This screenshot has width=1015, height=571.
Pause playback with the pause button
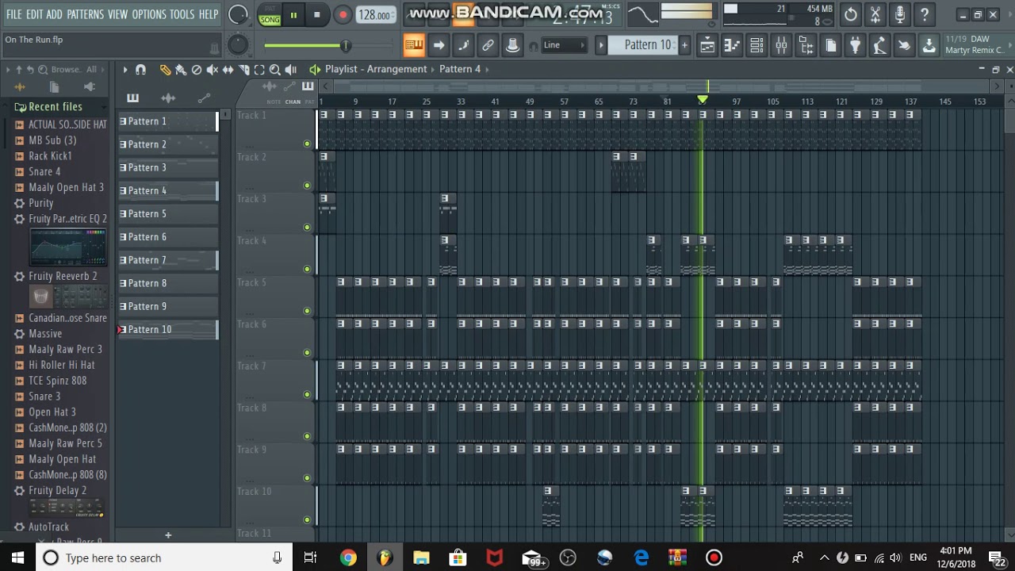(x=293, y=15)
